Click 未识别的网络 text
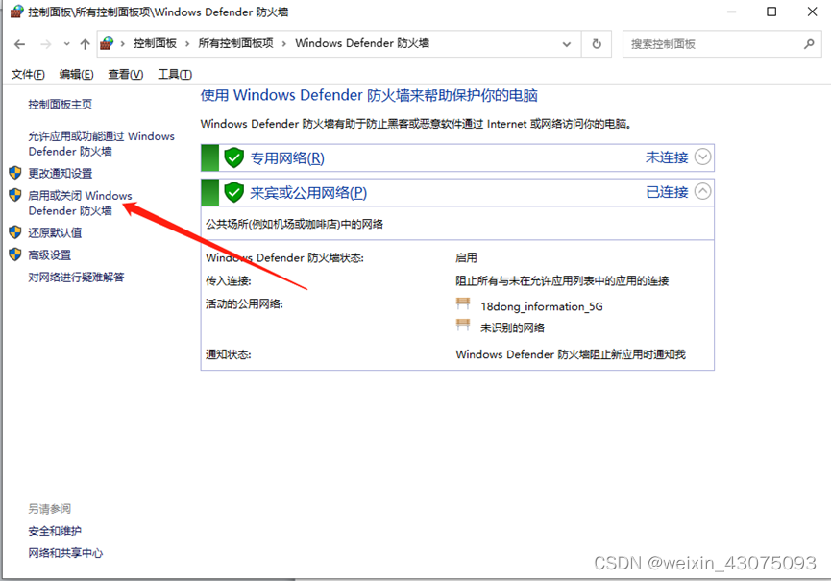Screen dimensions: 831x581 [512, 327]
